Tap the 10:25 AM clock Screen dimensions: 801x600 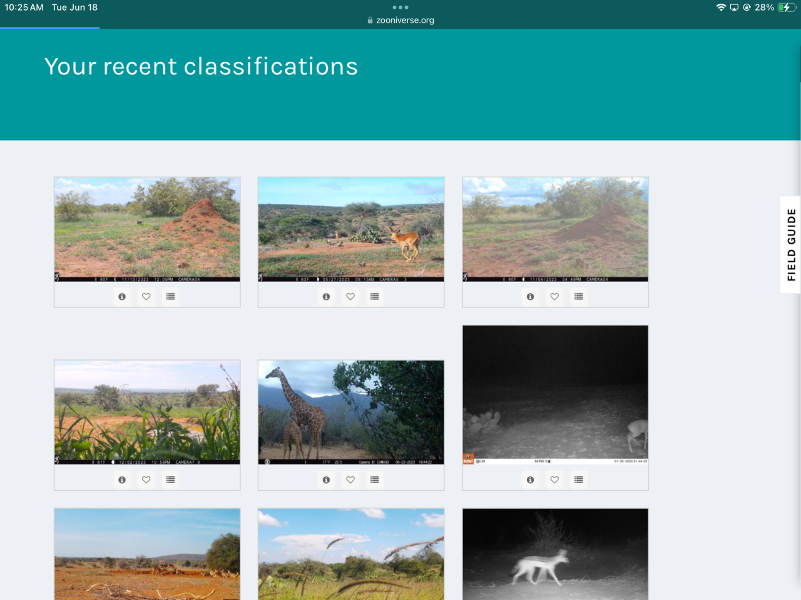pos(24,7)
